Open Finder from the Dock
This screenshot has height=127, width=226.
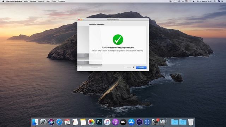point(35,122)
